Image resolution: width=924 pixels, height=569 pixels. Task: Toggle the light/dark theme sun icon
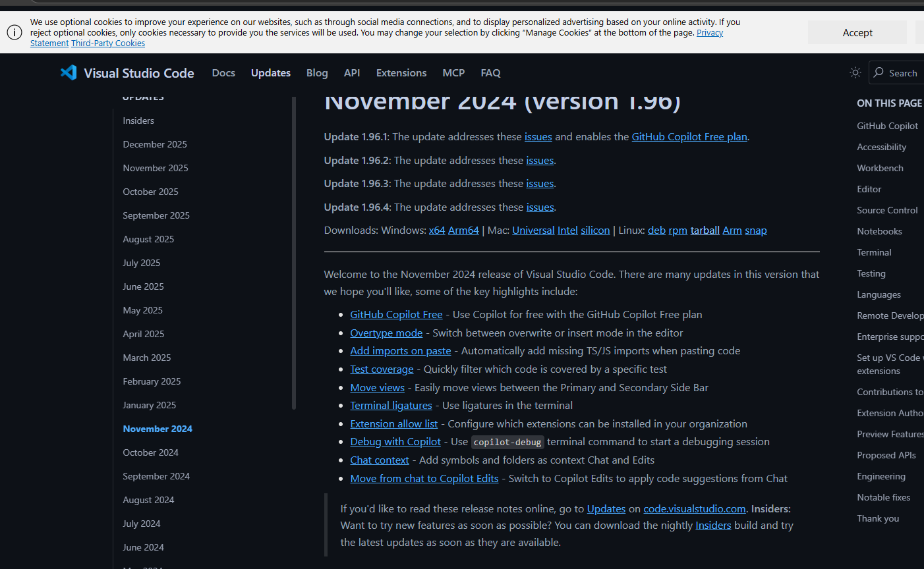coord(855,72)
